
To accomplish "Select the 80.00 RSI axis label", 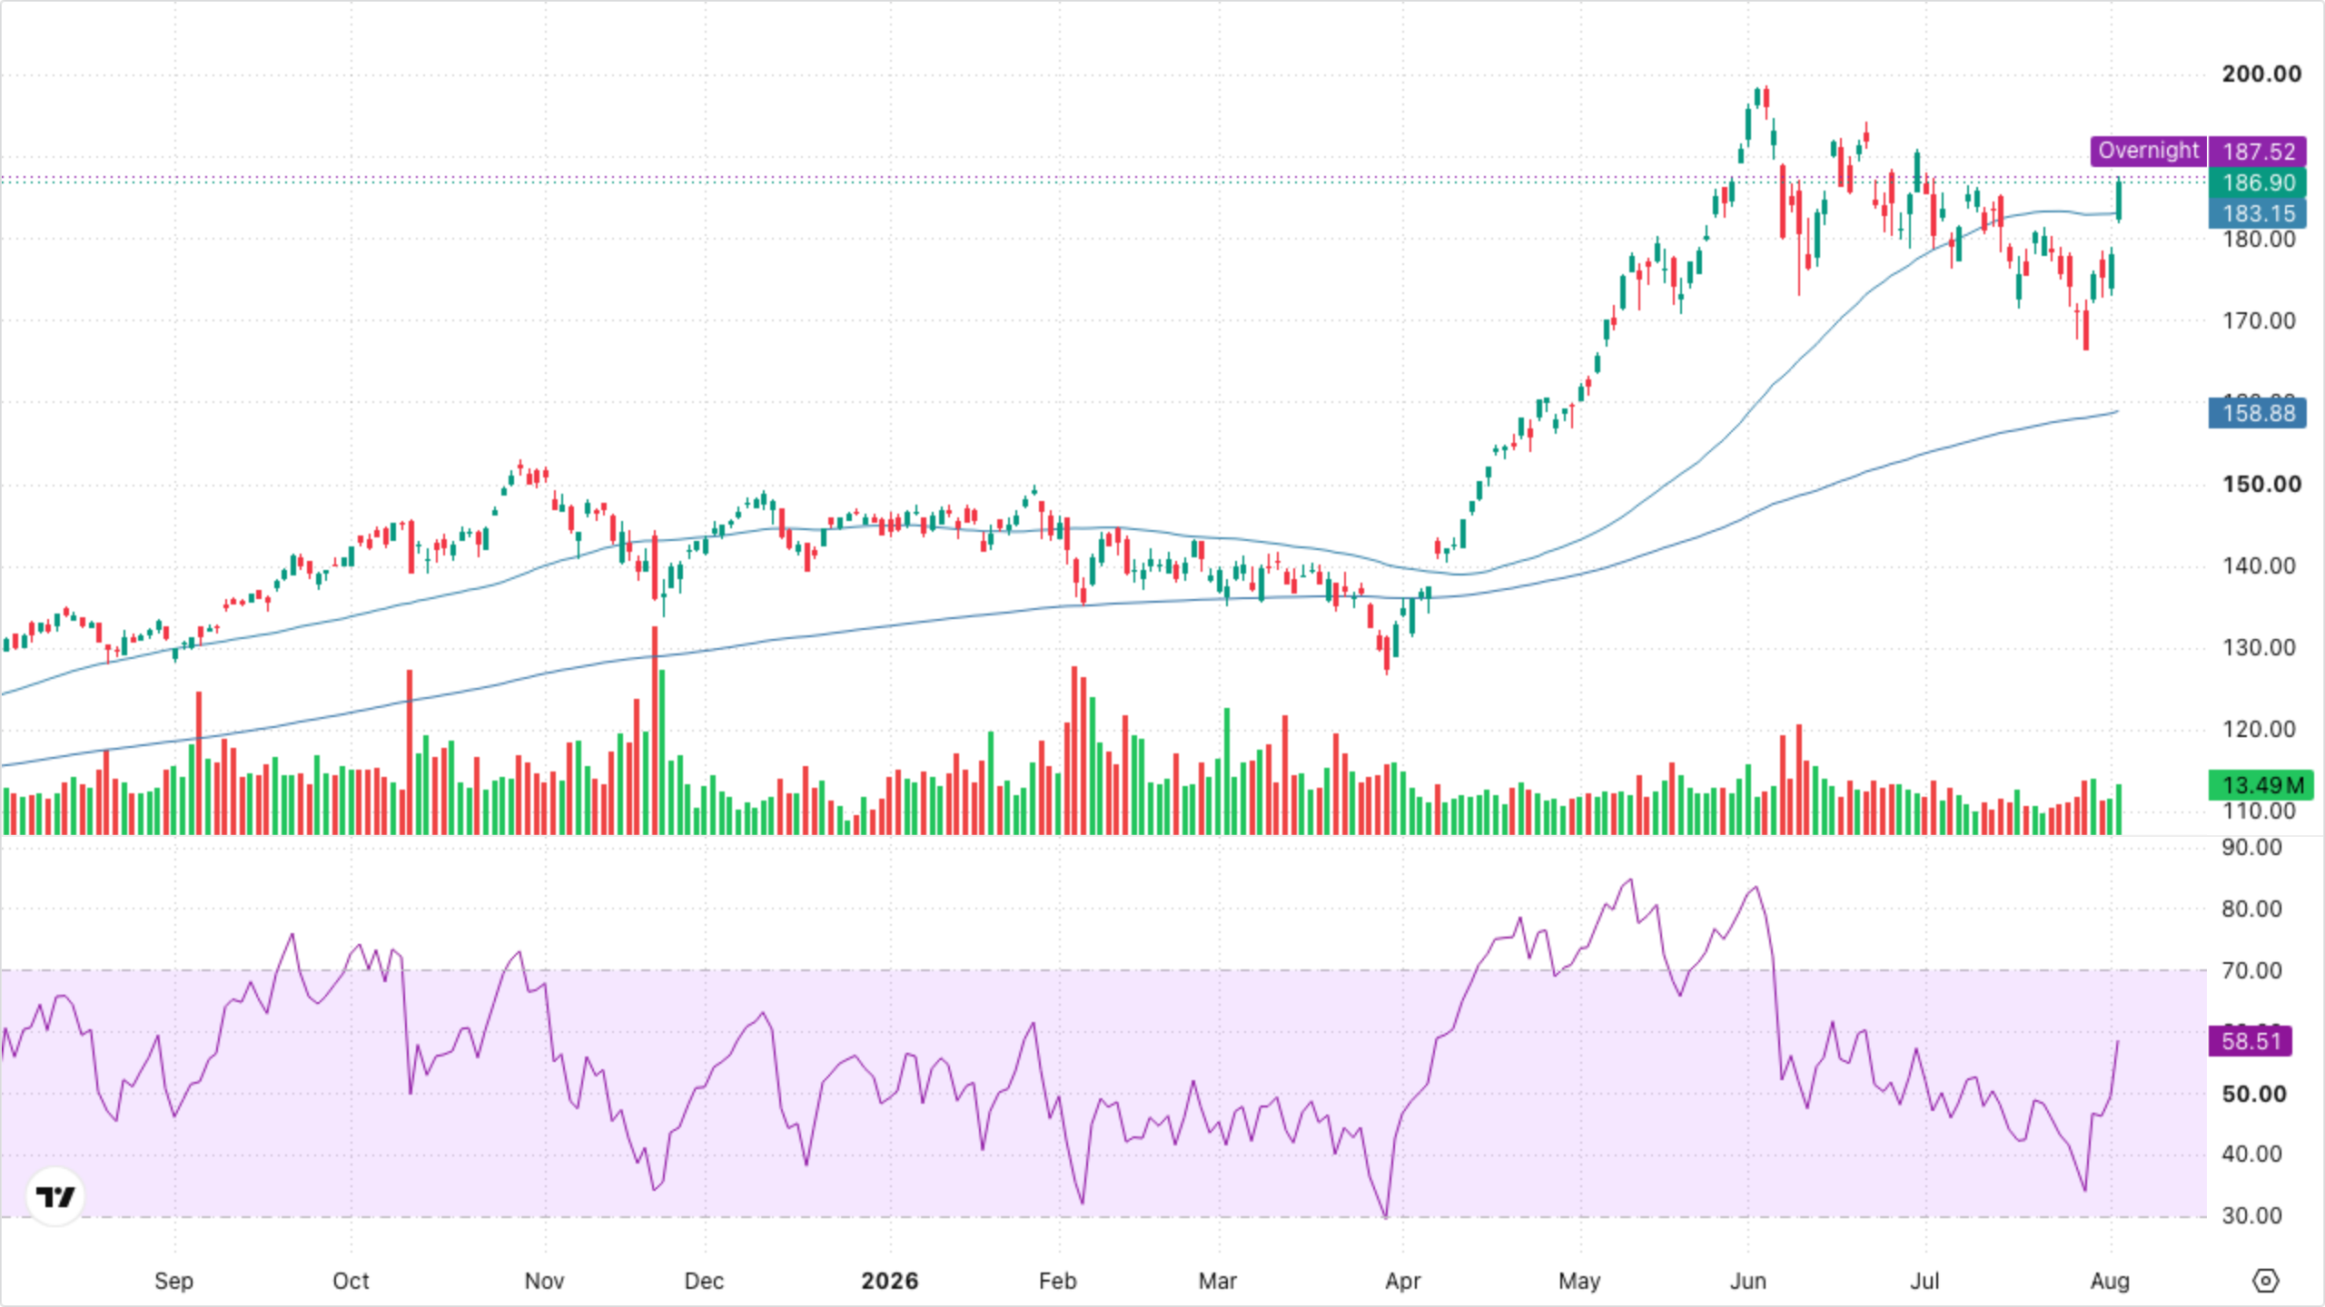I will click(x=2251, y=909).
